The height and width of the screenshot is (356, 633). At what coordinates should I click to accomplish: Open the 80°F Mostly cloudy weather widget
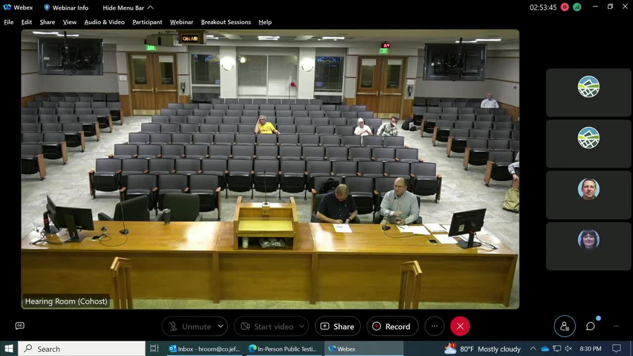click(482, 349)
